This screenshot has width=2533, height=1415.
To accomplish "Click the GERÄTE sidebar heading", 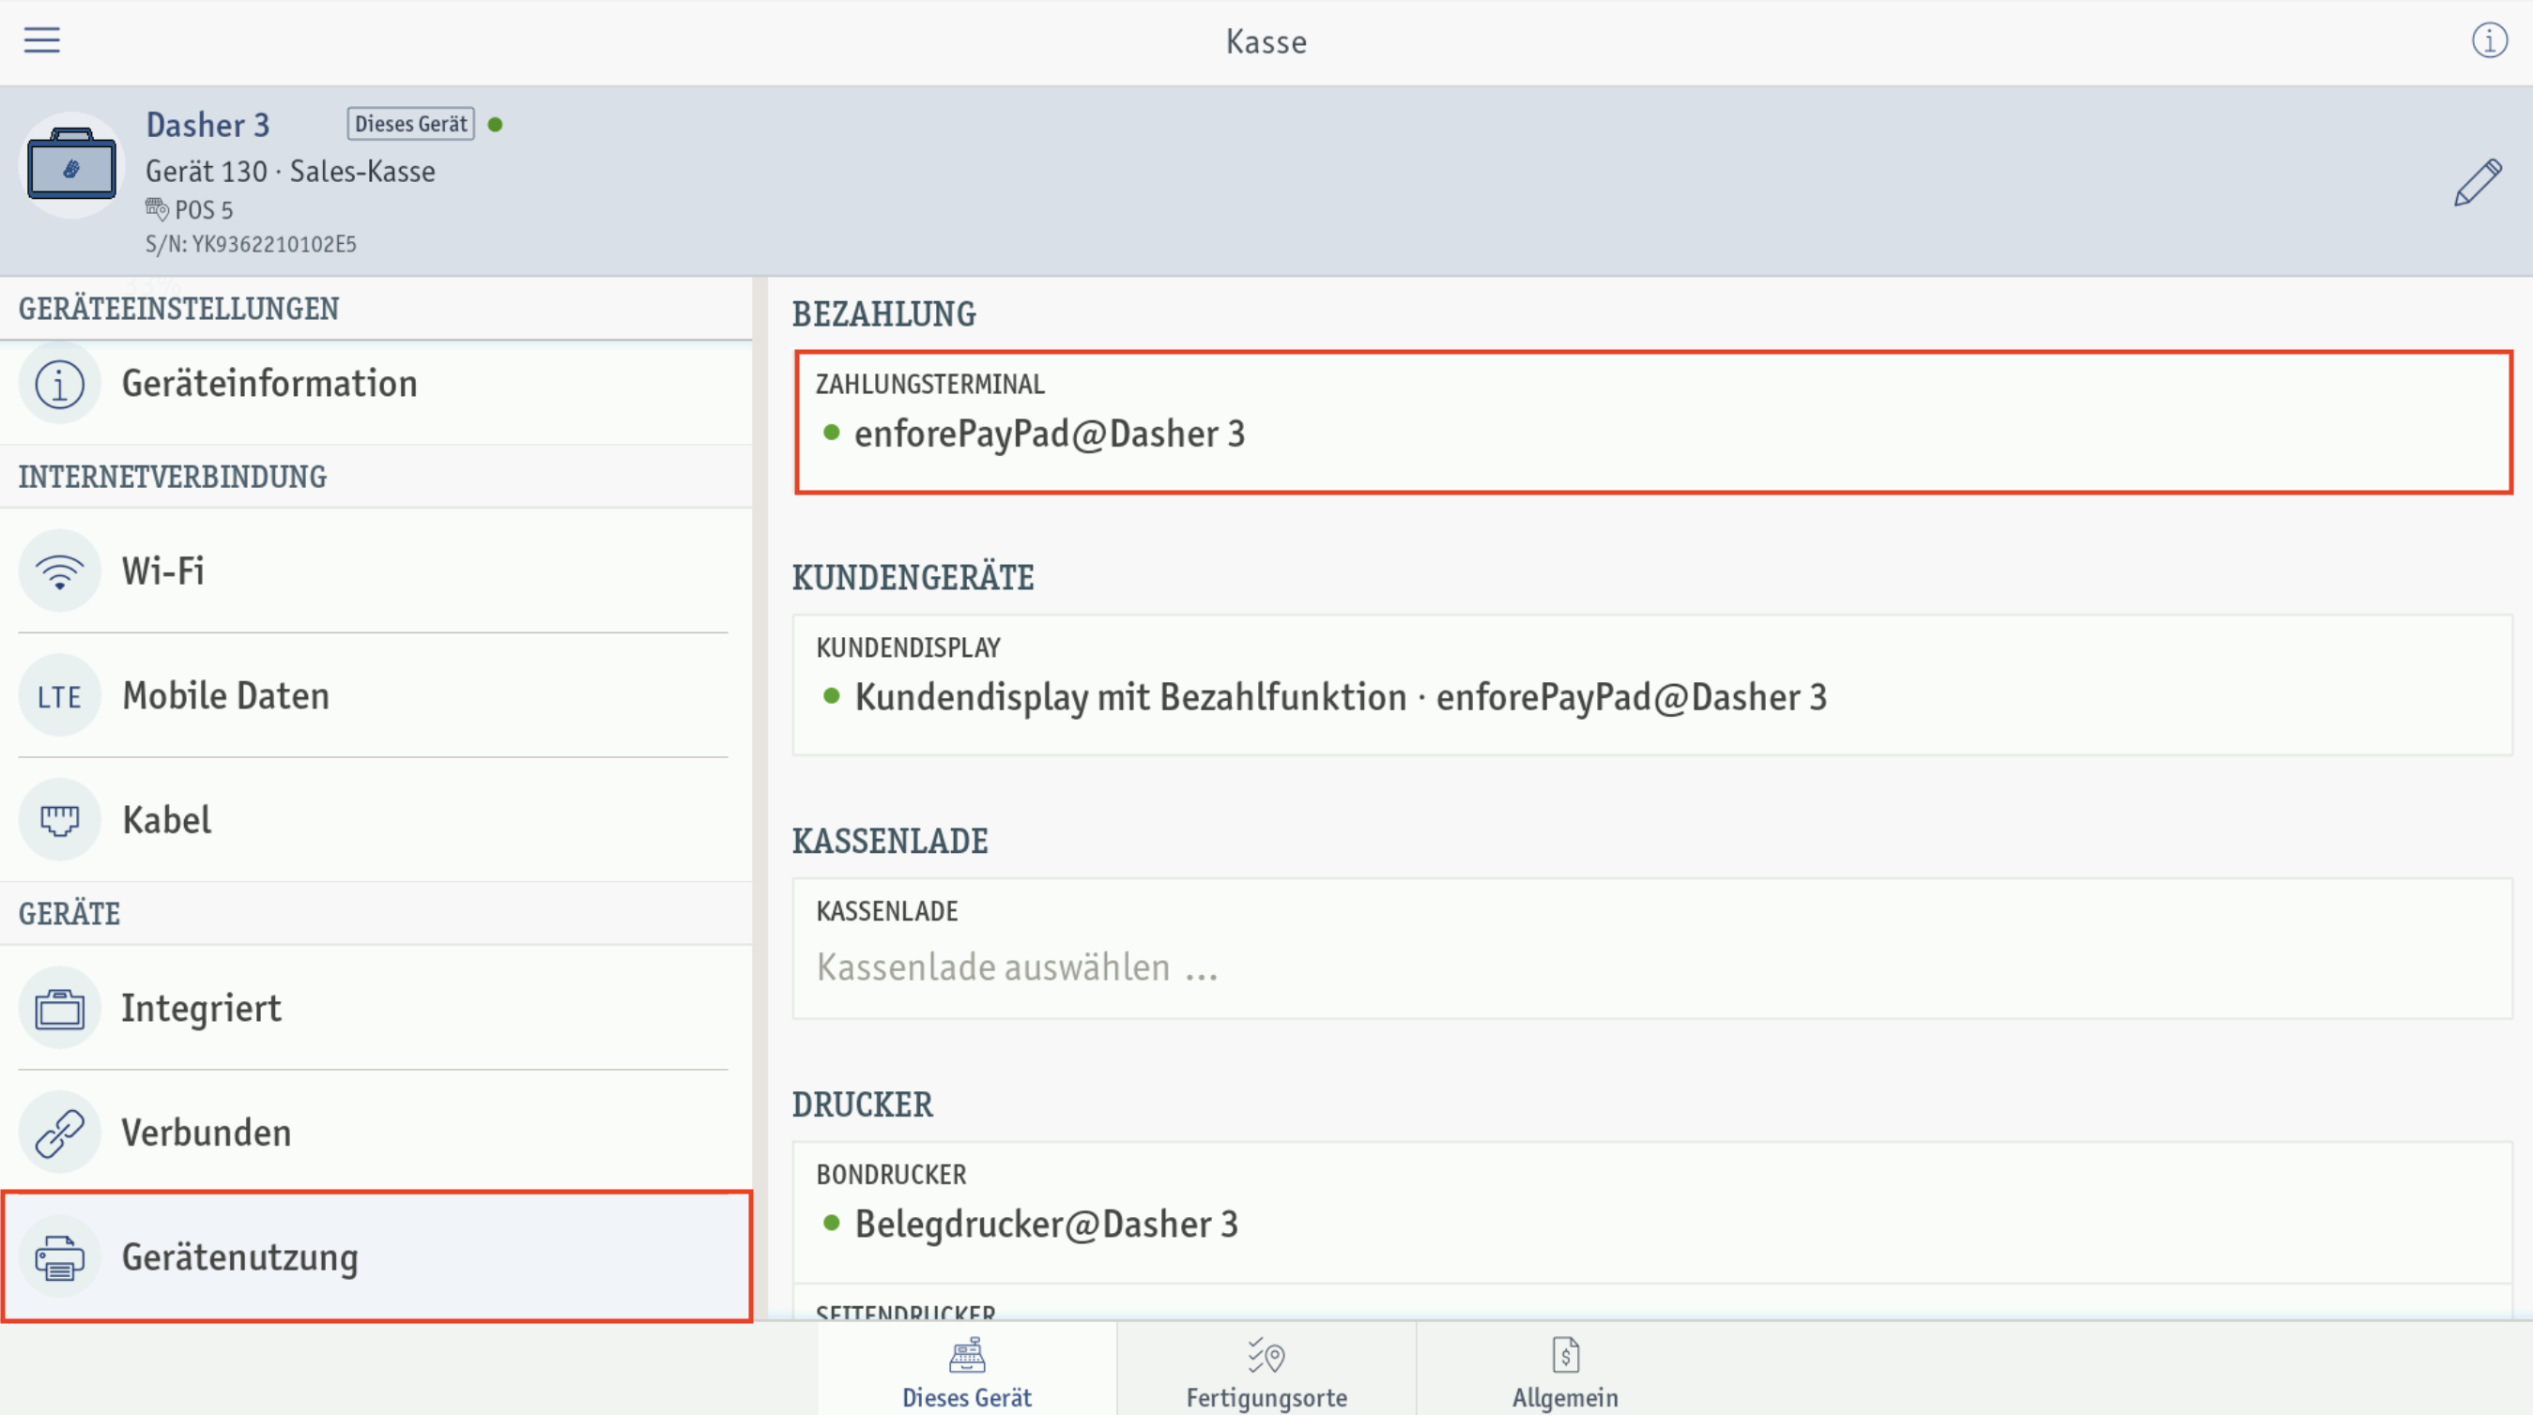I will click(x=69, y=914).
